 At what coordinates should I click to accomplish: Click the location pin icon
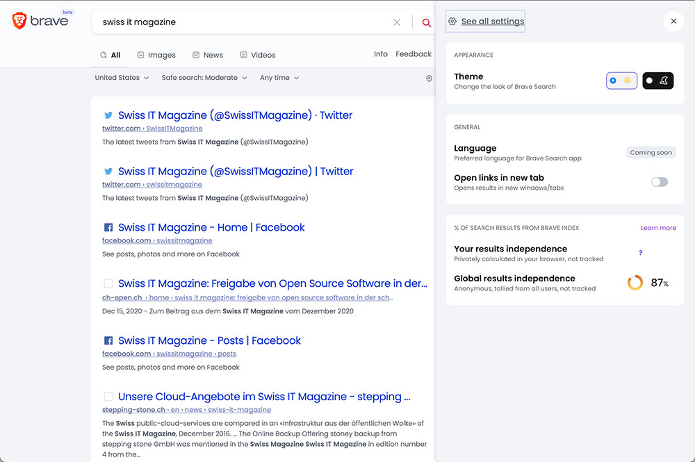point(429,79)
